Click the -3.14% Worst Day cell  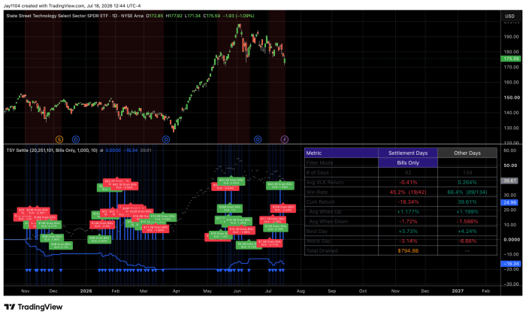click(x=408, y=241)
